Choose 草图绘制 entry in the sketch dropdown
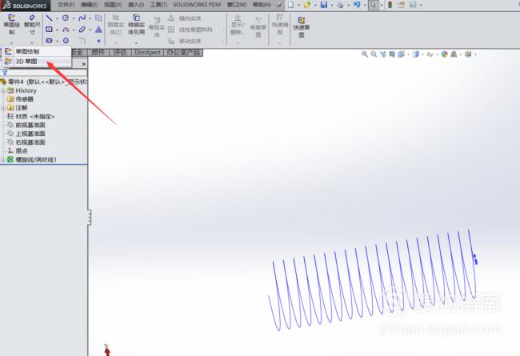The width and height of the screenshot is (520, 356). point(37,52)
